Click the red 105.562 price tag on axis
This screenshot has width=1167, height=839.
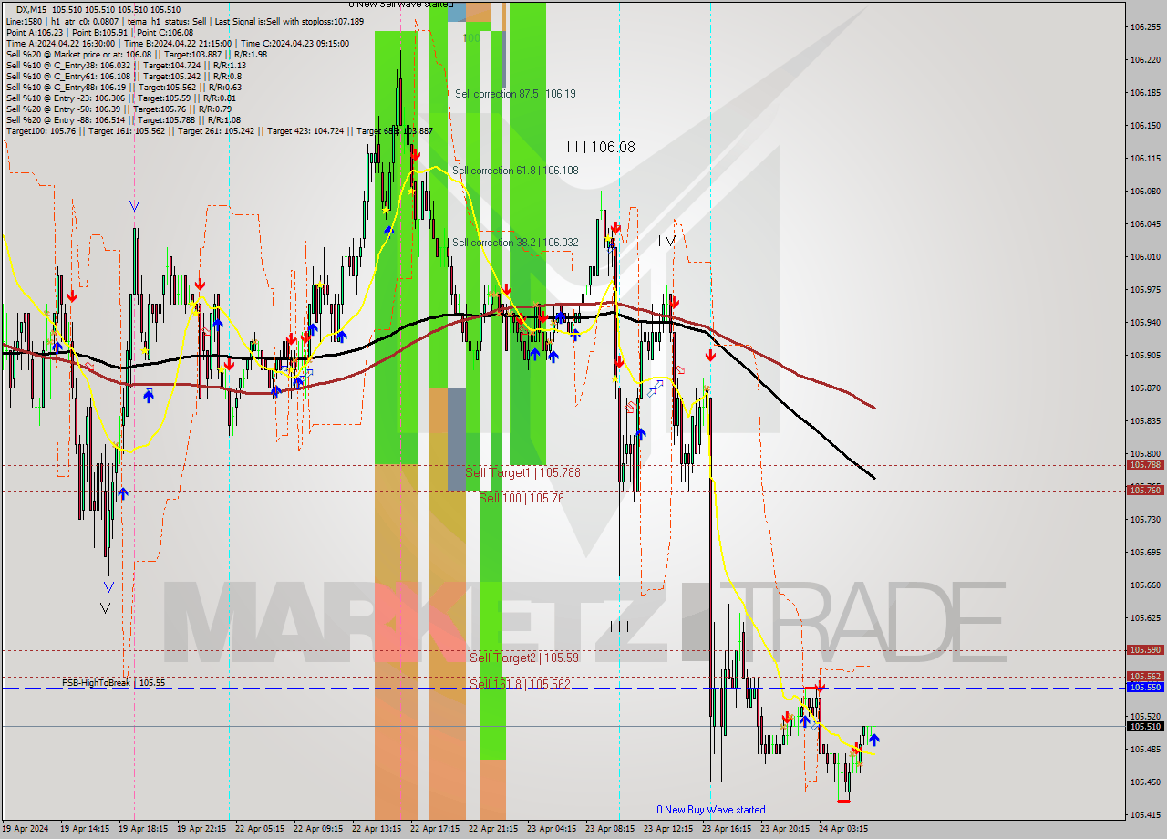click(1145, 677)
